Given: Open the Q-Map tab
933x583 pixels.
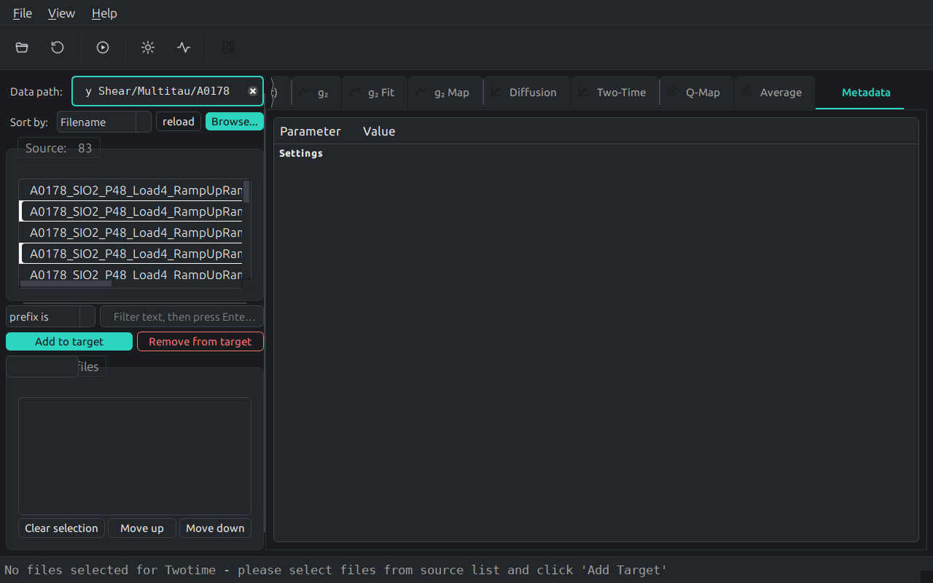Looking at the screenshot, I should (696, 93).
